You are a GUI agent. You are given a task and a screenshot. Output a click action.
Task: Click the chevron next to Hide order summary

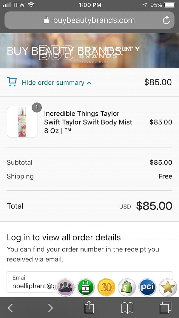(x=89, y=83)
